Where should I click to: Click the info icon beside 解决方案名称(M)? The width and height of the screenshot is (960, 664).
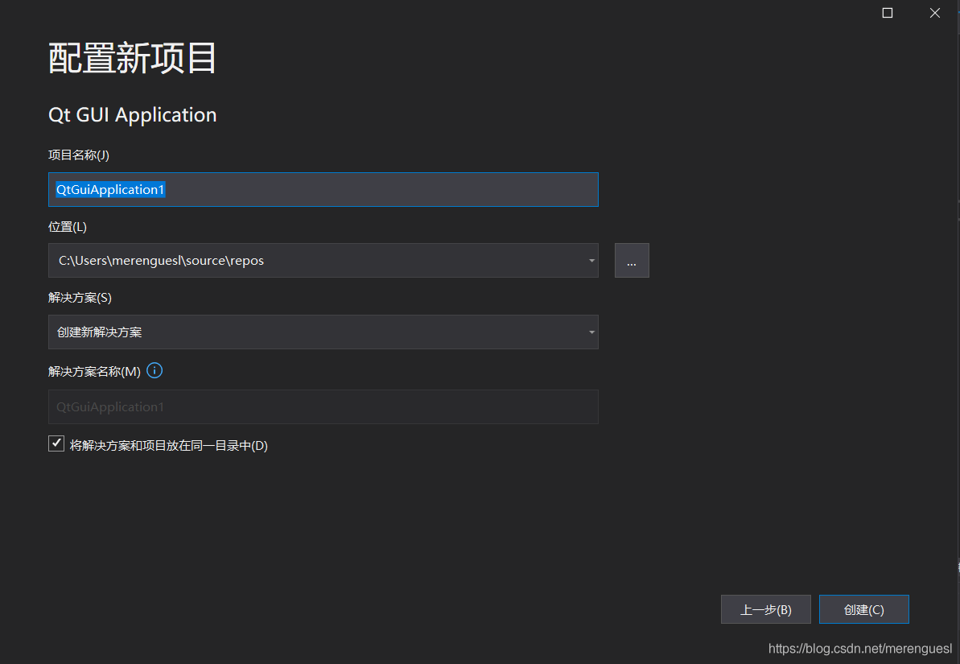(x=155, y=371)
